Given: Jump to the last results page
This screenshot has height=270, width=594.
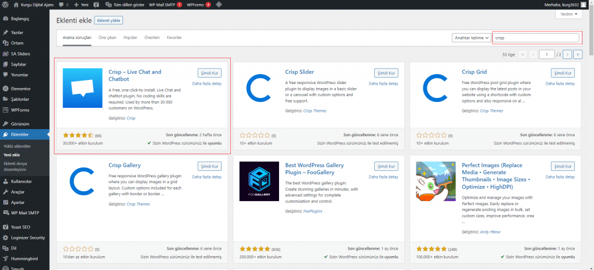Looking at the screenshot, I should point(578,54).
